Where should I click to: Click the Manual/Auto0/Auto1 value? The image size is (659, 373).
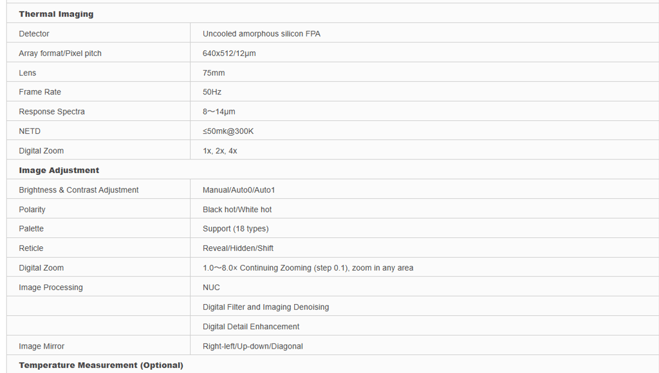pos(239,190)
